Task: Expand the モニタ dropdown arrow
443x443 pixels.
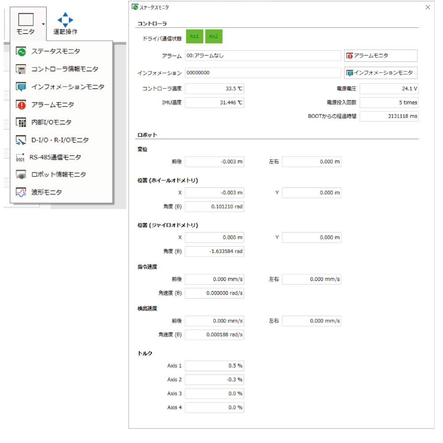Action: [43, 24]
